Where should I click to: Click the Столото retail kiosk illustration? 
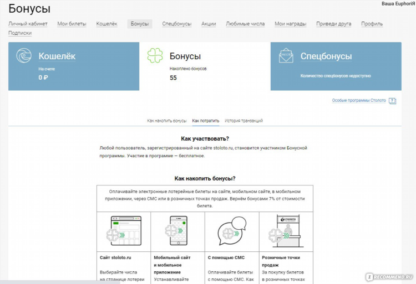(x=286, y=231)
